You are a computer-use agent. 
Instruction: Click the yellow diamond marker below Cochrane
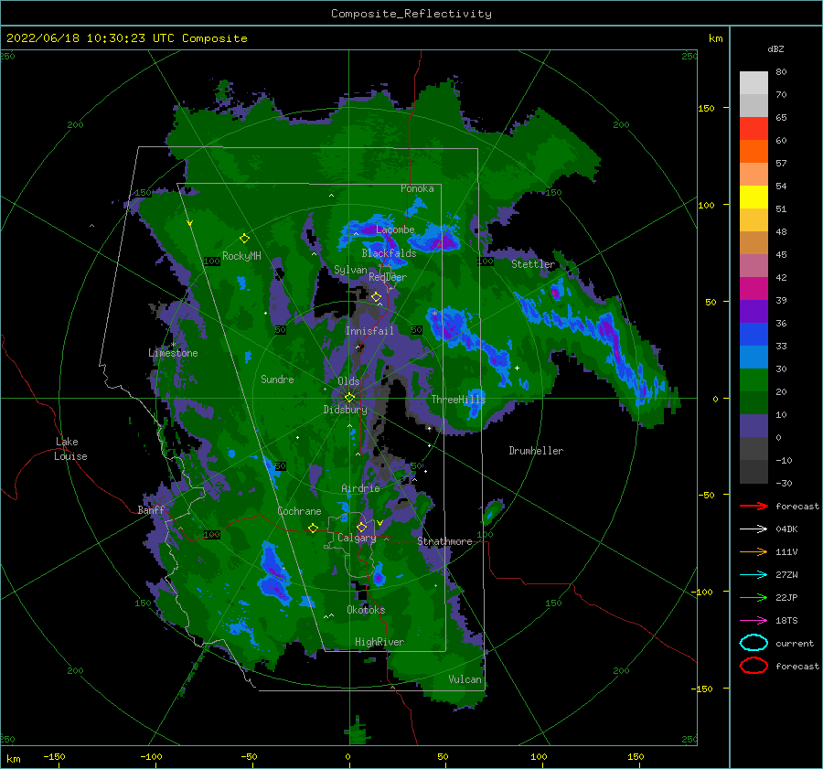click(313, 528)
